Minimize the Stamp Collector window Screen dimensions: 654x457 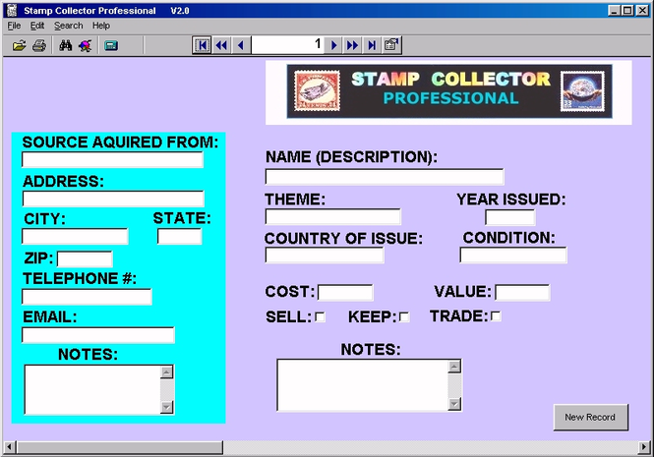point(614,11)
